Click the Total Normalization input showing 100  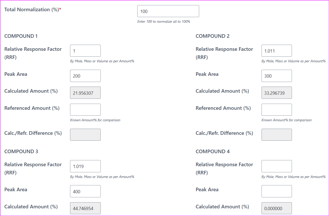tap(168, 11)
